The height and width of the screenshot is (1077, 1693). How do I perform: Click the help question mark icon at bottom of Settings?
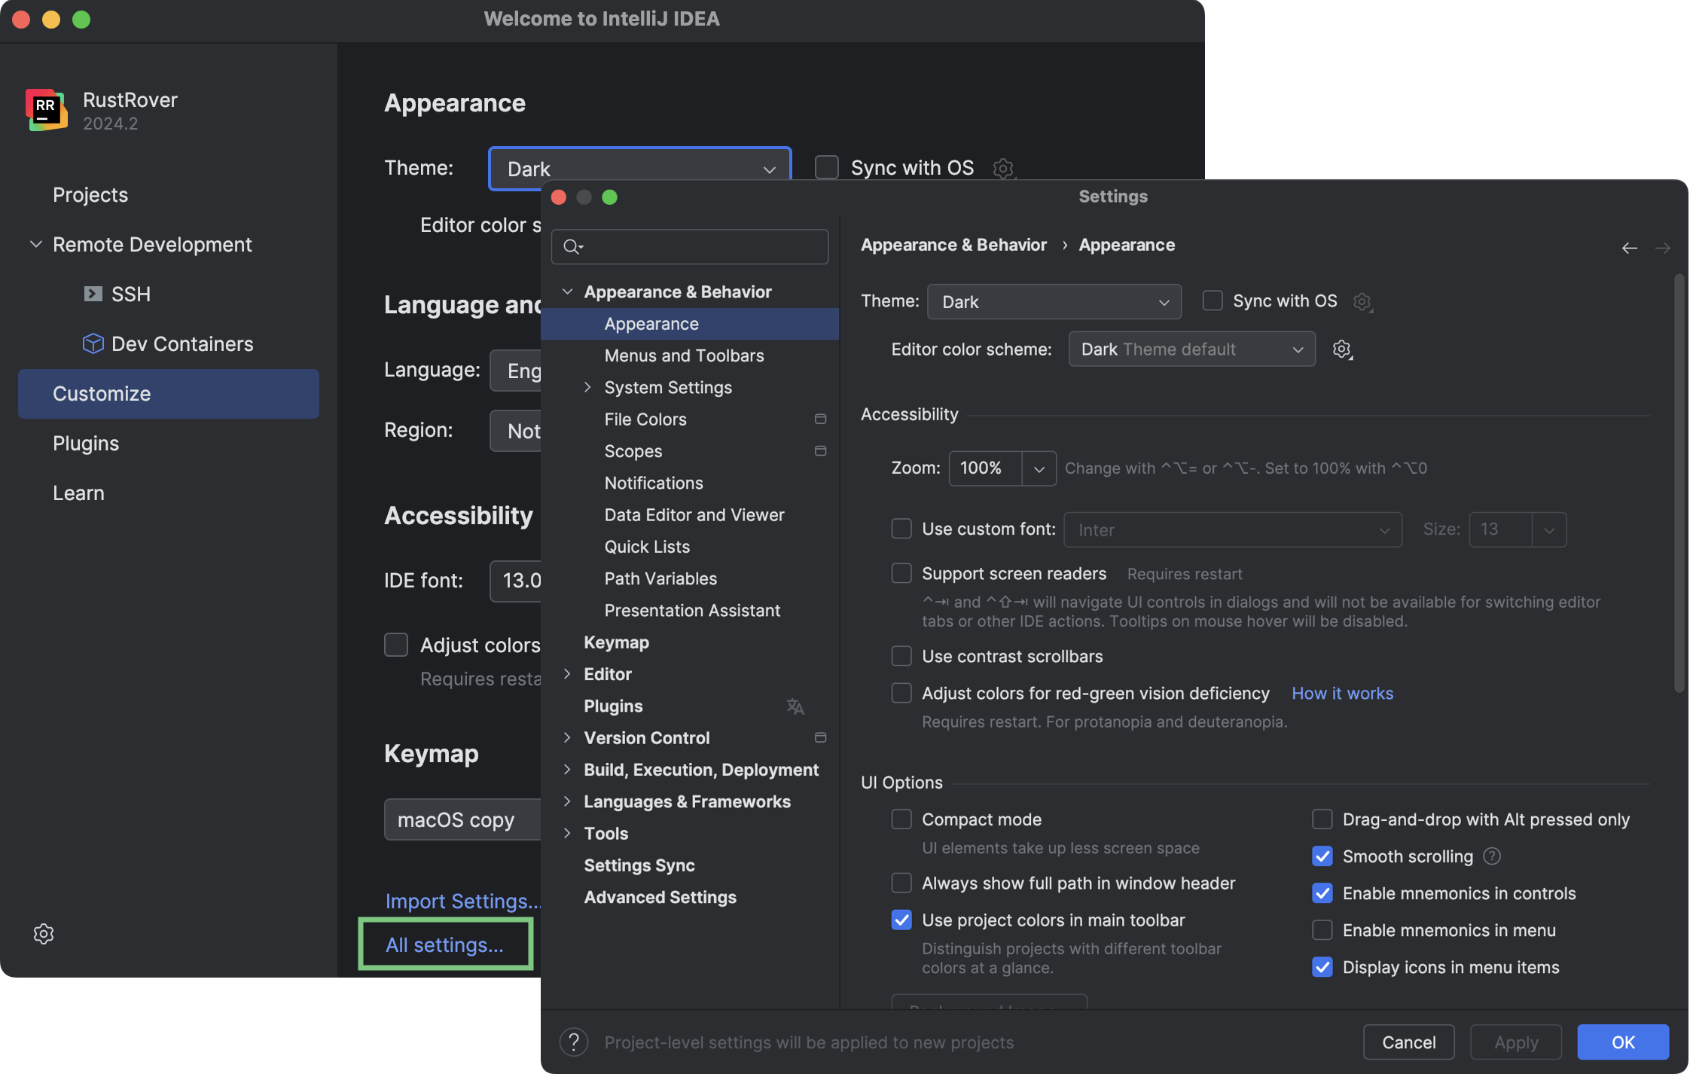[574, 1042]
